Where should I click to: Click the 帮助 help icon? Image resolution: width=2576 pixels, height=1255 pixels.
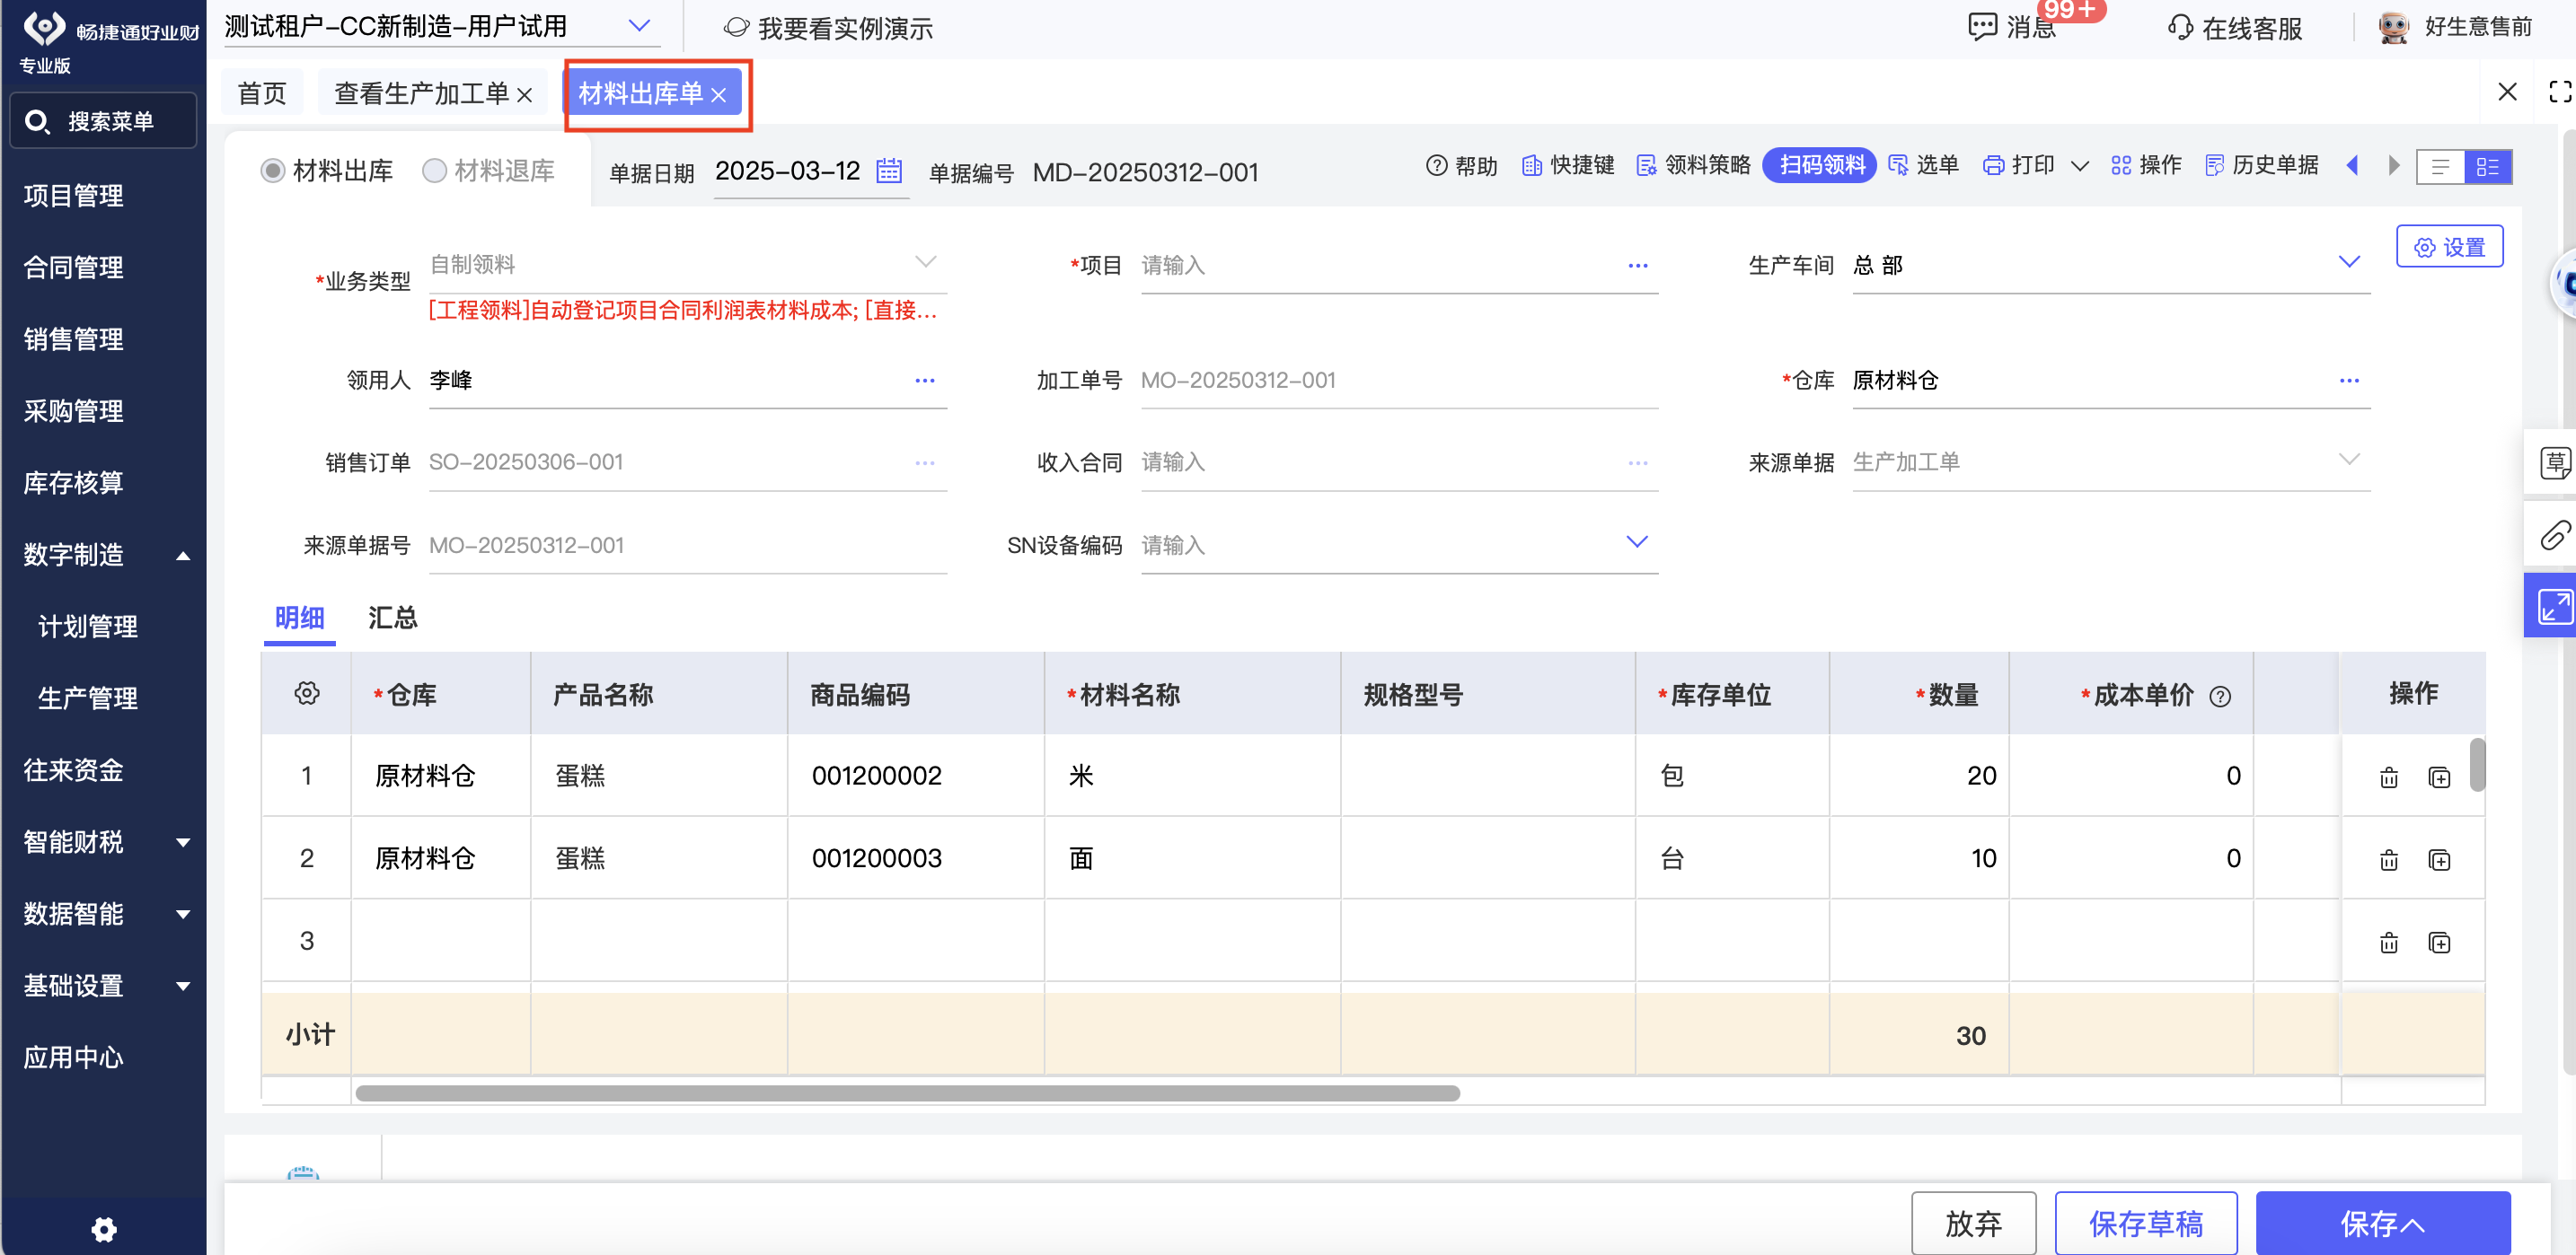(x=1436, y=166)
